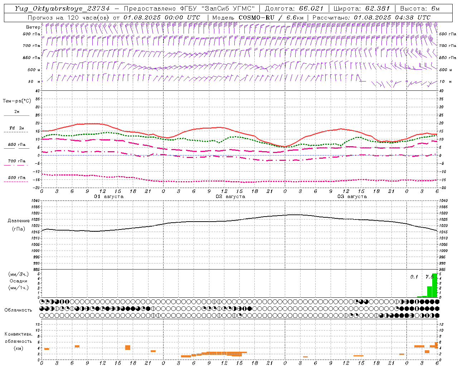Click the '03 августа' date label
This screenshot has height=366, width=458.
[x=352, y=197]
